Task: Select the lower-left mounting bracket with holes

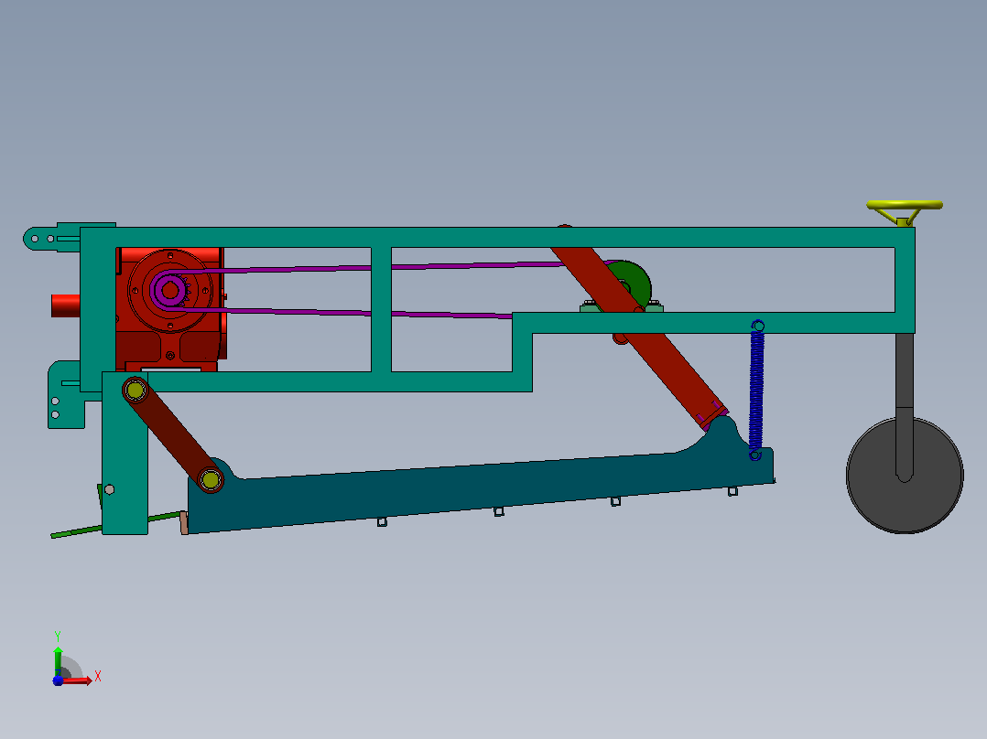Action: (66, 395)
